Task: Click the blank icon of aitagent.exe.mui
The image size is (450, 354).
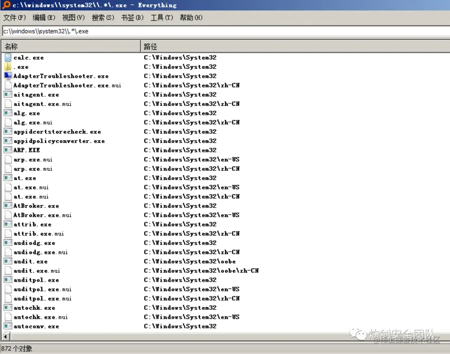Action: point(8,104)
